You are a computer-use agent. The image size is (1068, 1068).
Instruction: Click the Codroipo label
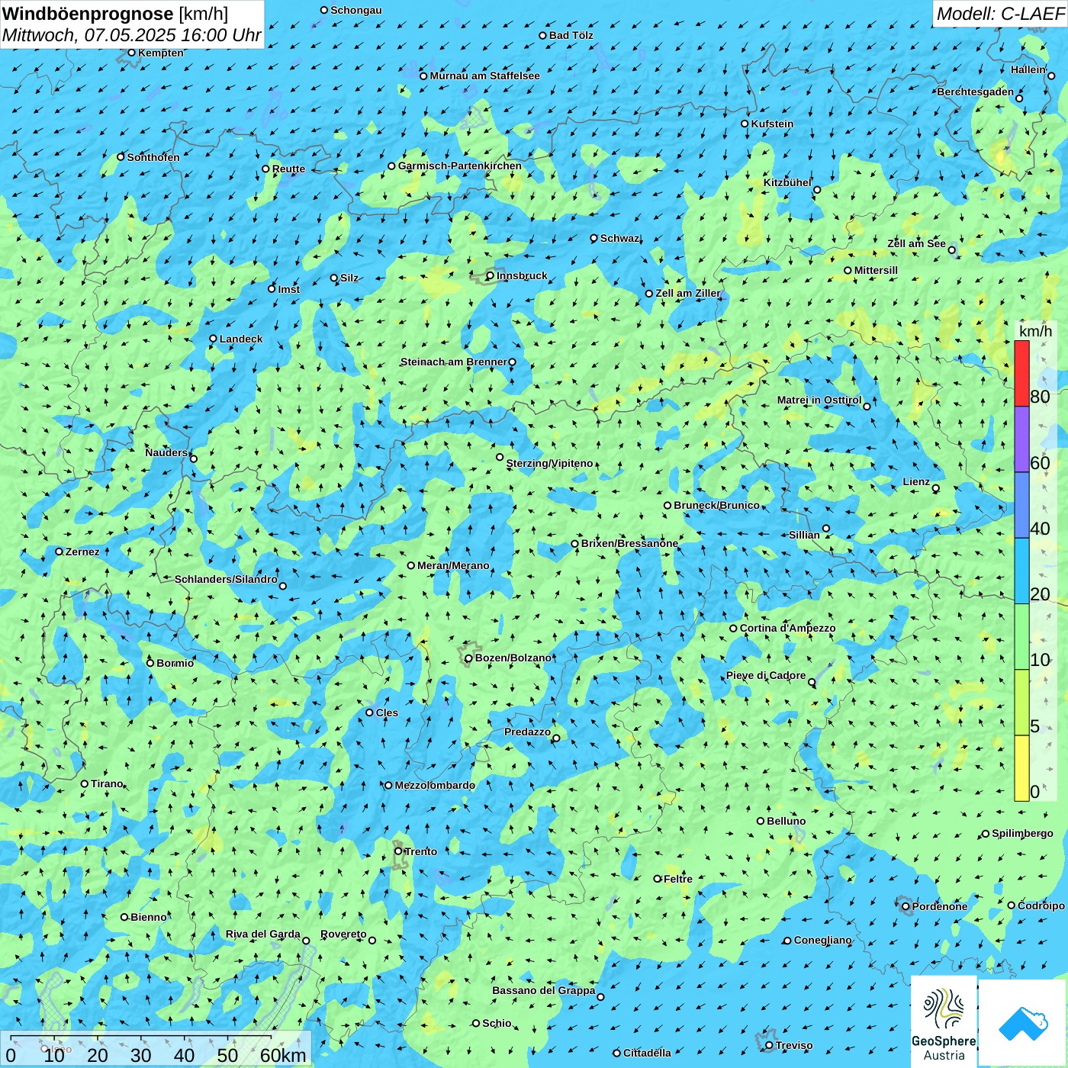click(1041, 906)
